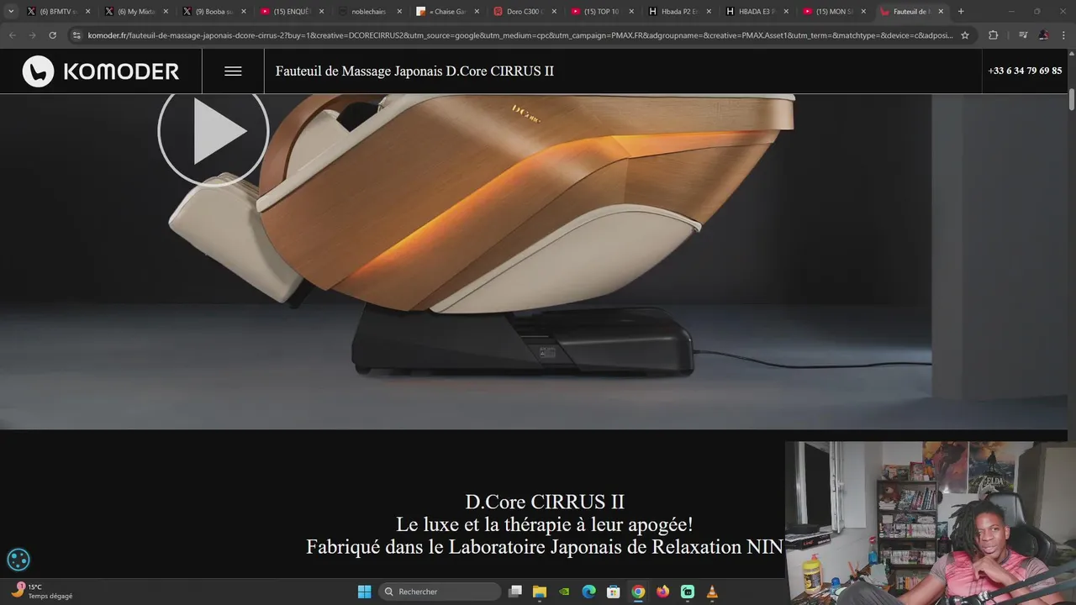Screen dimensions: 1076x605
Task: Call the +33 6 34 79 69 85 number
Action: coord(1025,71)
